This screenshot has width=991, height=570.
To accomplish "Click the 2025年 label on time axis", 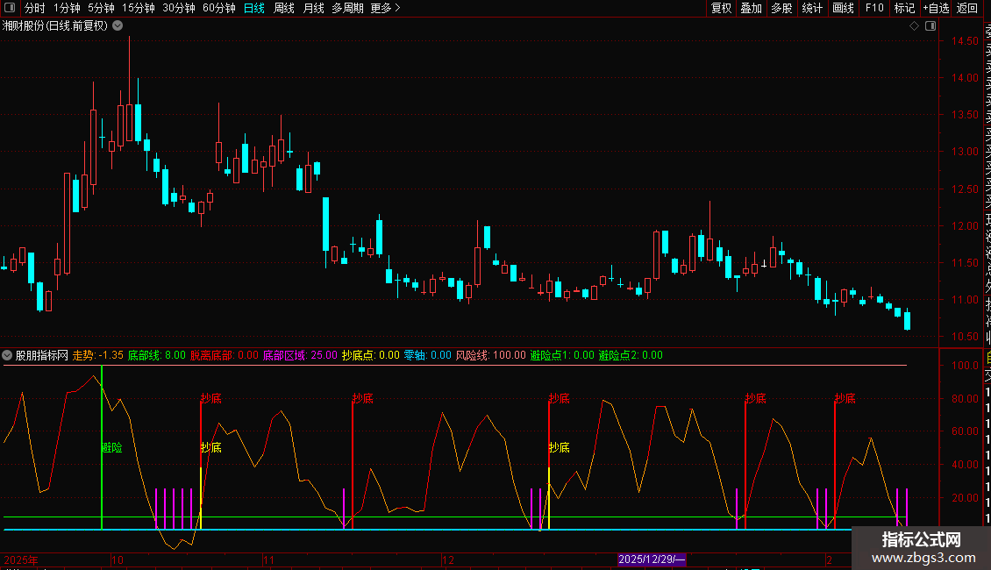I will pyautogui.click(x=21, y=559).
